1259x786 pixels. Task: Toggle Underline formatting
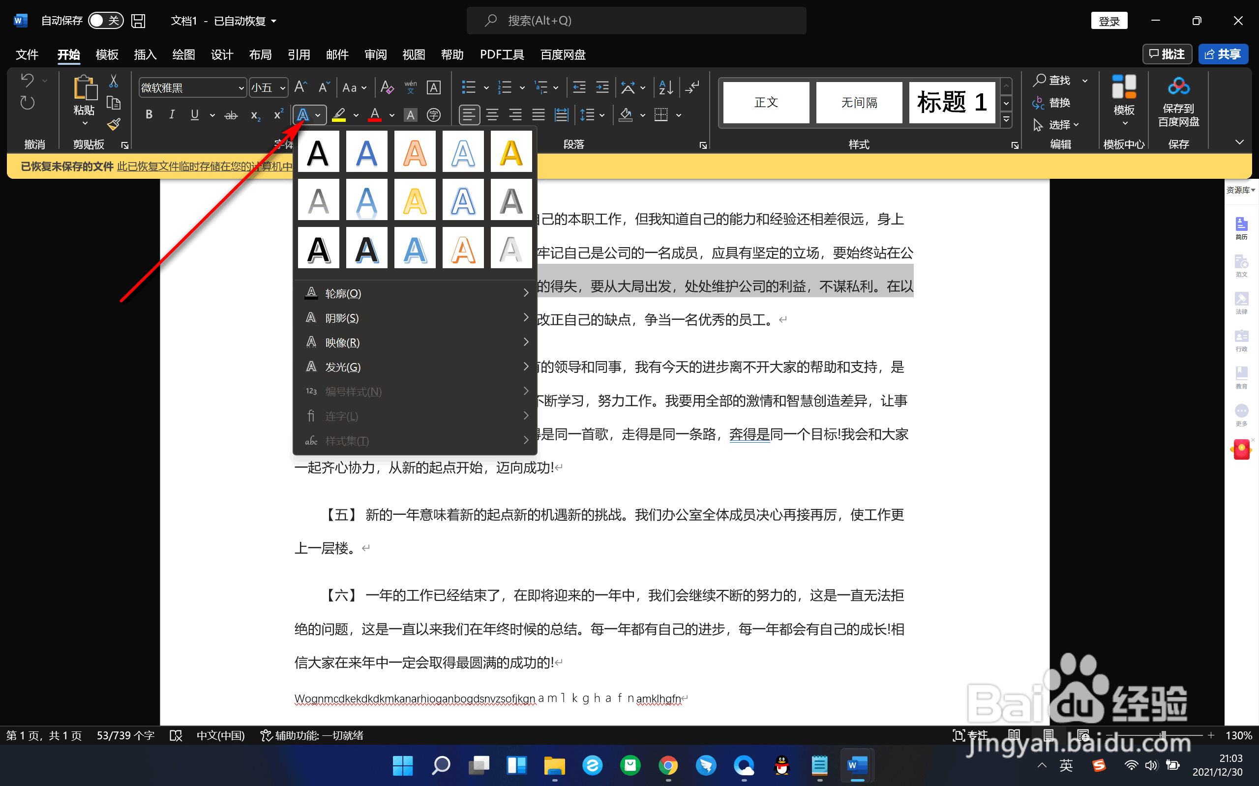[195, 115]
